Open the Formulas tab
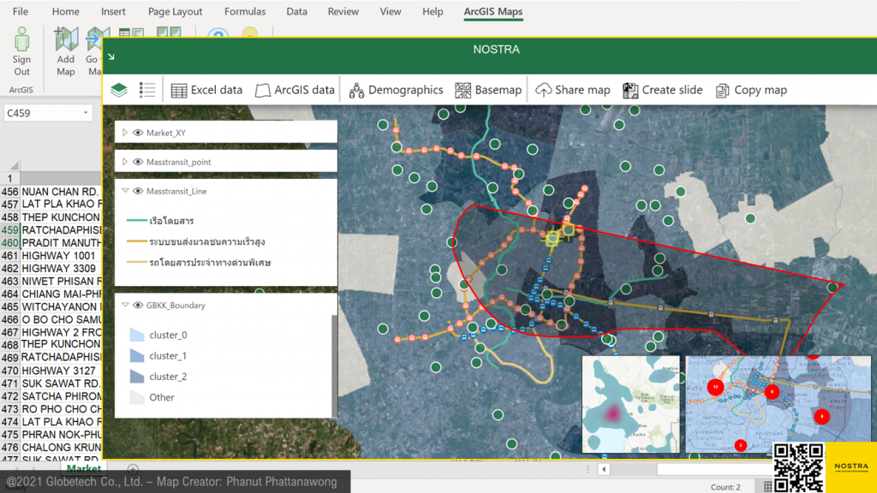 (245, 11)
